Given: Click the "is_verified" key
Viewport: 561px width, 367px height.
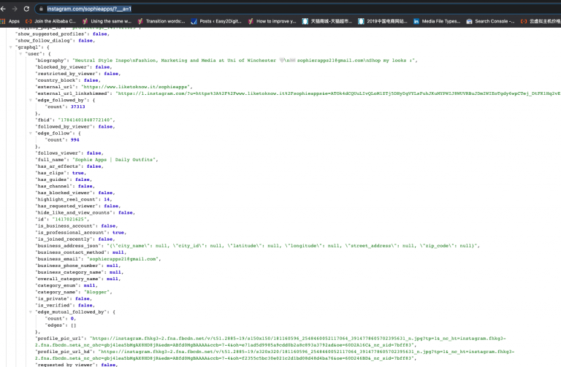Looking at the screenshot, I should click(x=53, y=306).
